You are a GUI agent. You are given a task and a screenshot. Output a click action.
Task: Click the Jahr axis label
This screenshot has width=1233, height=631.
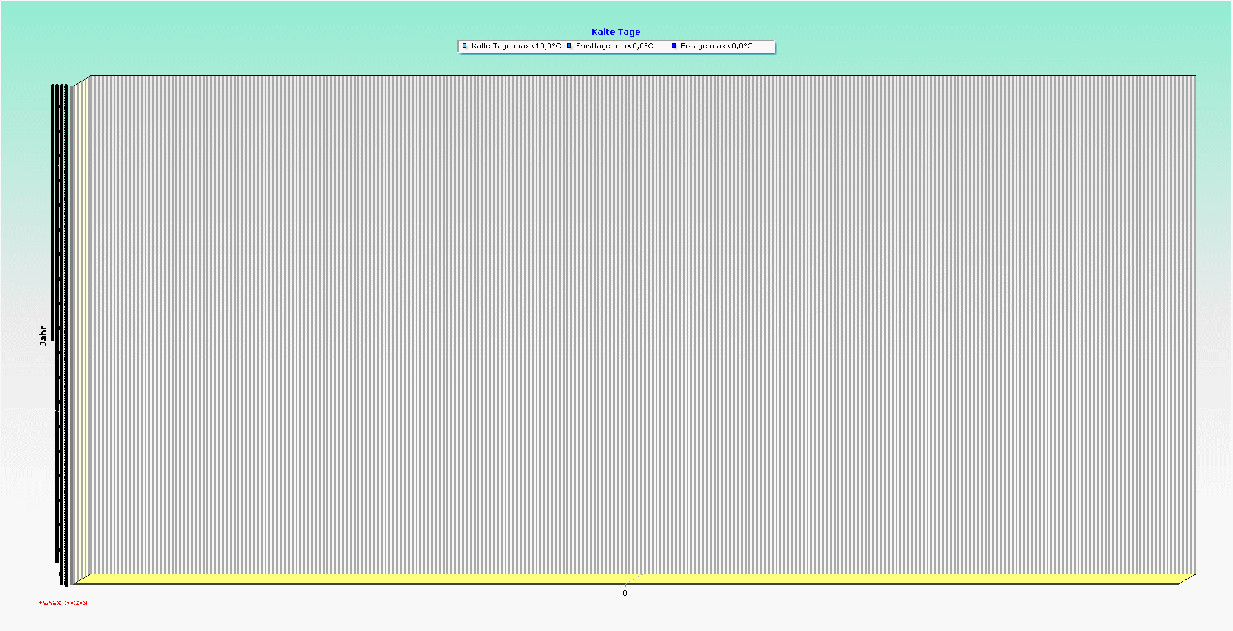(44, 335)
